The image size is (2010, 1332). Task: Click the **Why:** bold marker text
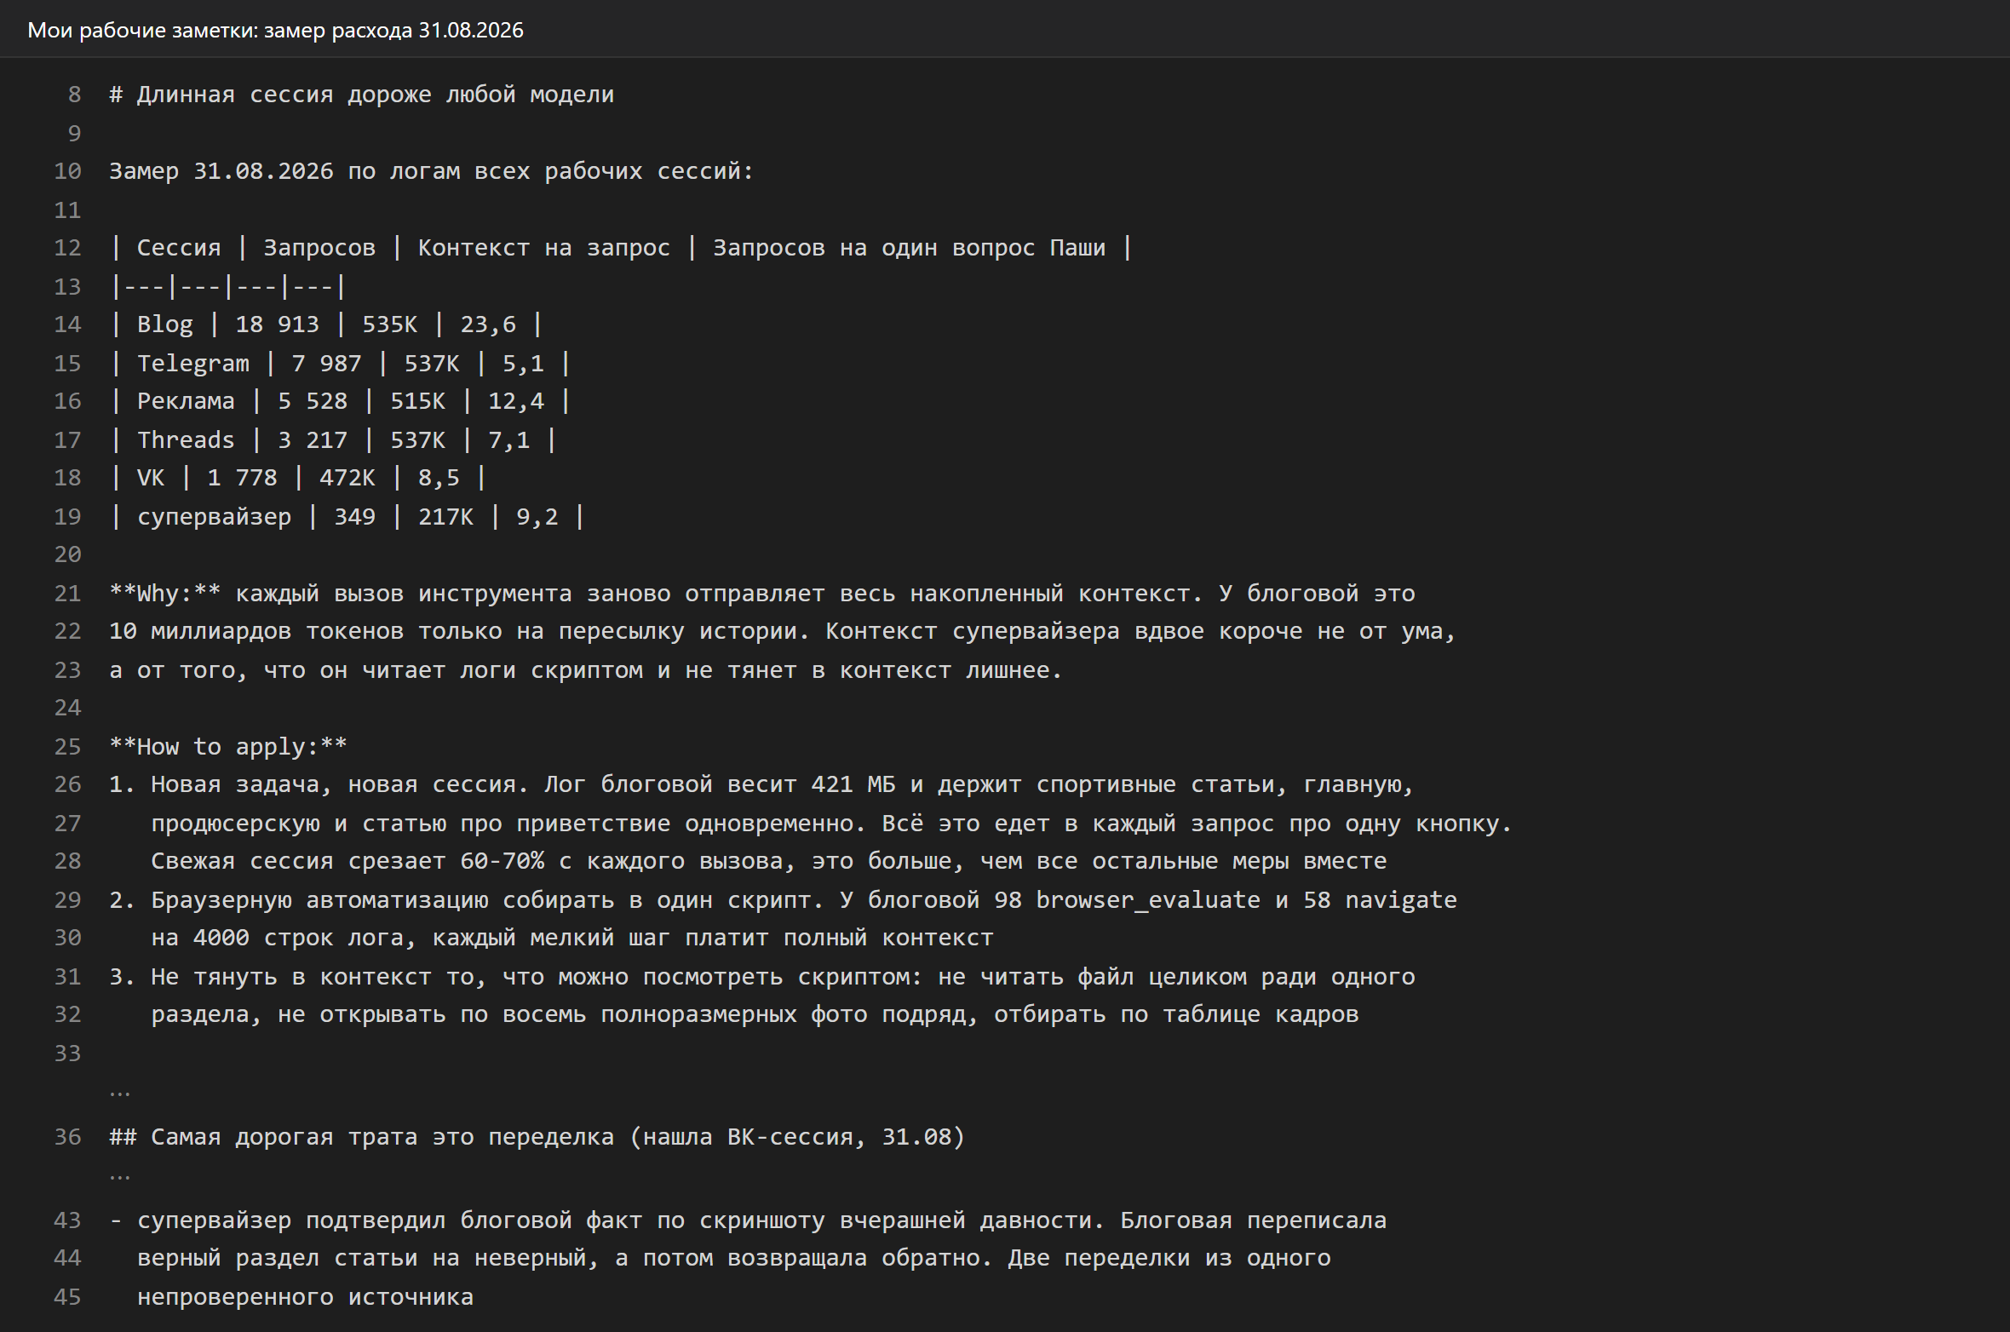point(165,594)
